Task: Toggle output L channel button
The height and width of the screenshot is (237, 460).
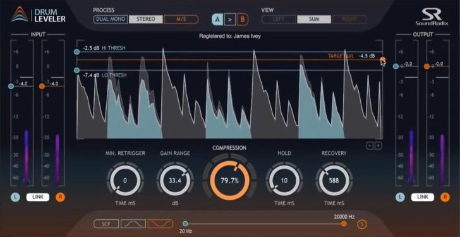Action: point(400,197)
